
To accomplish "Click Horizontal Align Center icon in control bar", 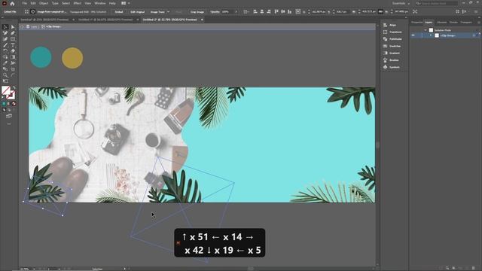I will [x=262, y=12].
